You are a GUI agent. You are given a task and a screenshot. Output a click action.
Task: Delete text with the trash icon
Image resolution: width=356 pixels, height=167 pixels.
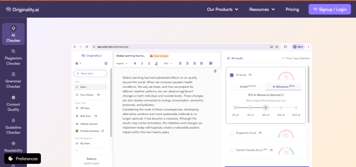(x=215, y=71)
